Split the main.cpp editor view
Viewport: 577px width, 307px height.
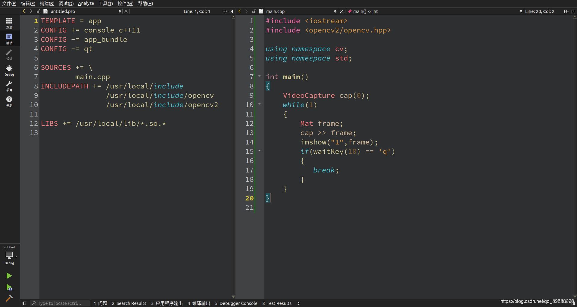(x=566, y=11)
